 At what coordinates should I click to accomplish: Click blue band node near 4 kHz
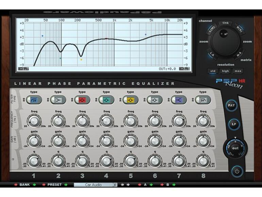pyautogui.click(x=146, y=34)
